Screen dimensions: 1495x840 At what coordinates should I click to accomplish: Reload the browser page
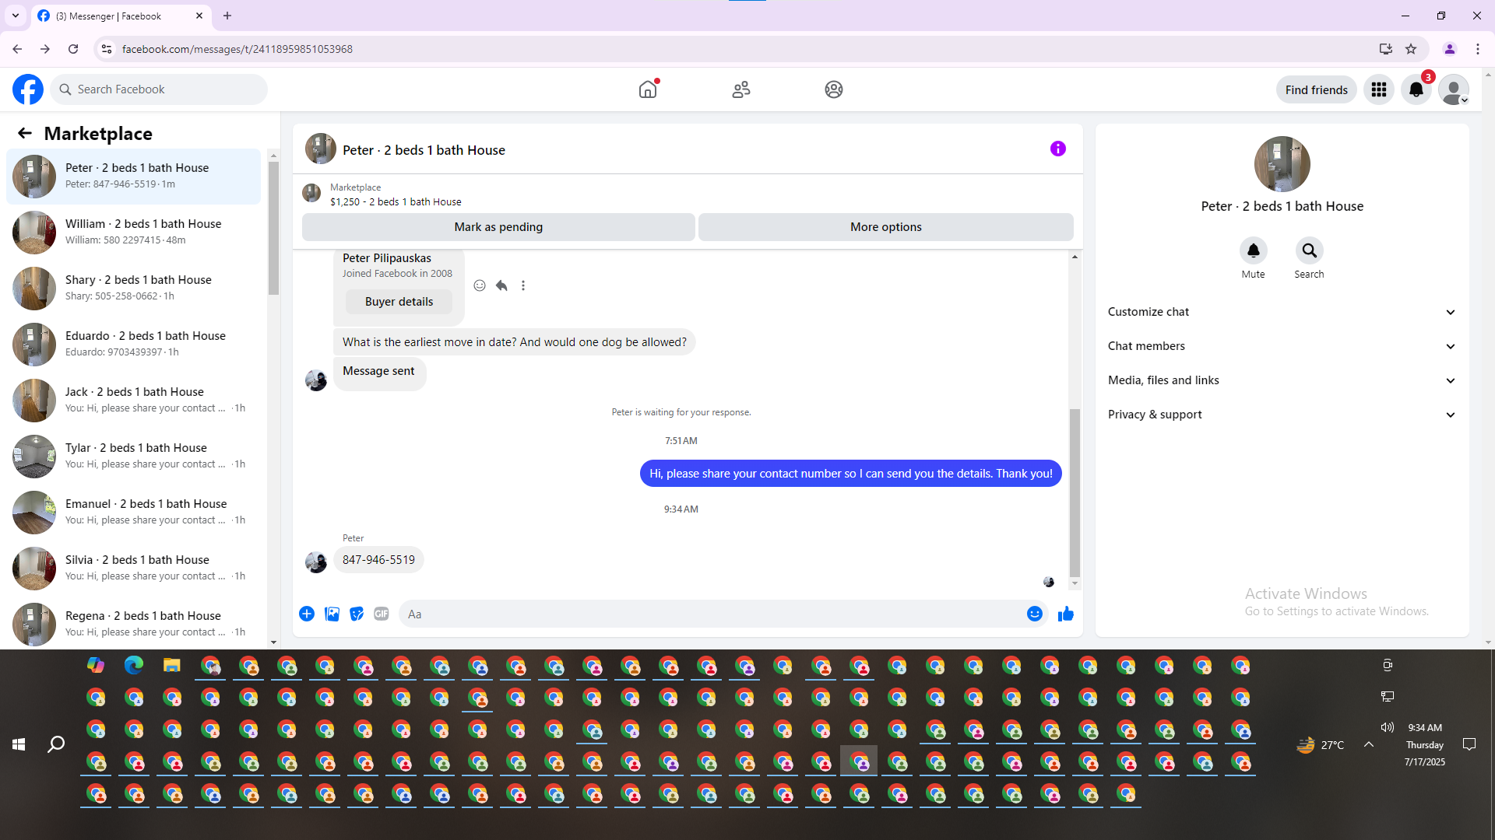[x=73, y=49]
